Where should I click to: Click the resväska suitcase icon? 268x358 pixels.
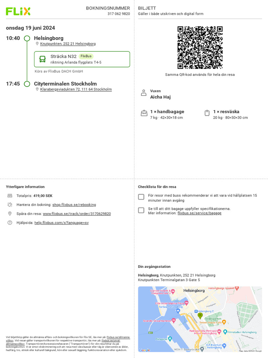tap(207, 113)
